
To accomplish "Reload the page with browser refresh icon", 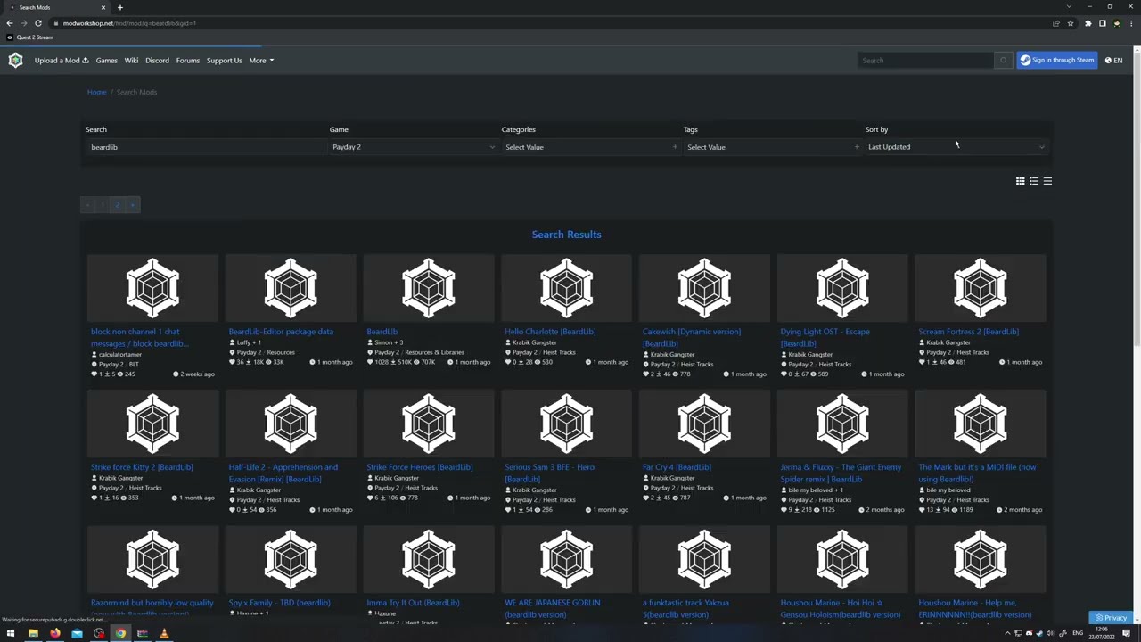I will click(x=38, y=23).
